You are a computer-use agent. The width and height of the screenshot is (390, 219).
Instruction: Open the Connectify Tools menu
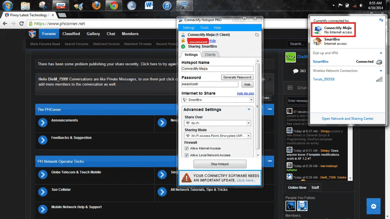click(x=204, y=28)
